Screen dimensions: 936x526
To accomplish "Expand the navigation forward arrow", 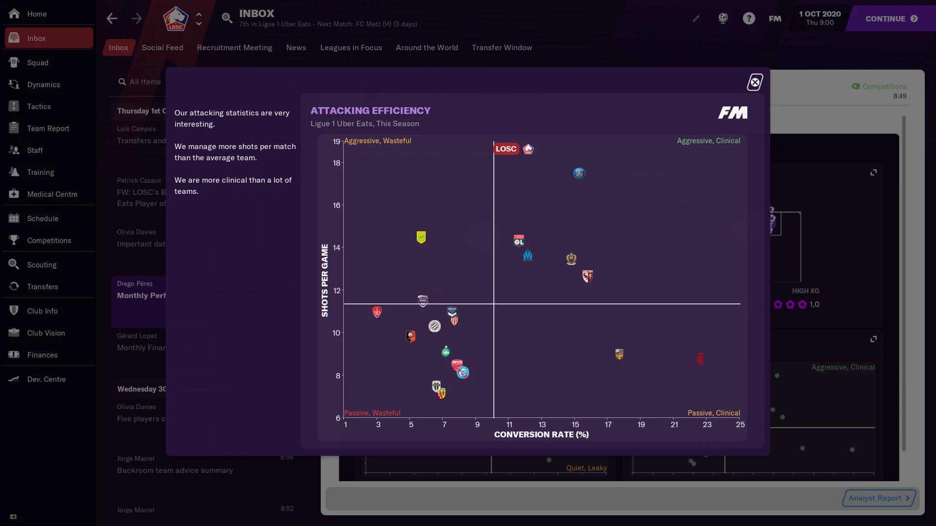I will tap(137, 18).
